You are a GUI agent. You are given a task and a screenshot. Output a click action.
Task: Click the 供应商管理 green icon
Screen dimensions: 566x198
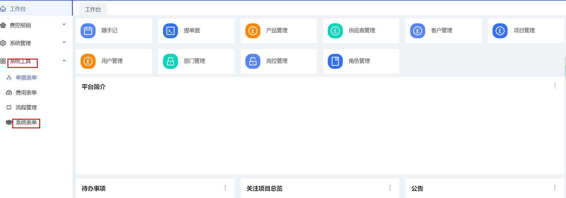click(335, 31)
